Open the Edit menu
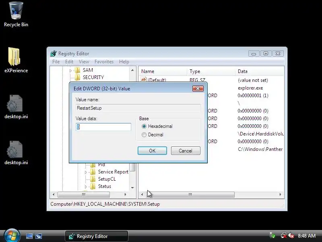 pyautogui.click(x=69, y=62)
